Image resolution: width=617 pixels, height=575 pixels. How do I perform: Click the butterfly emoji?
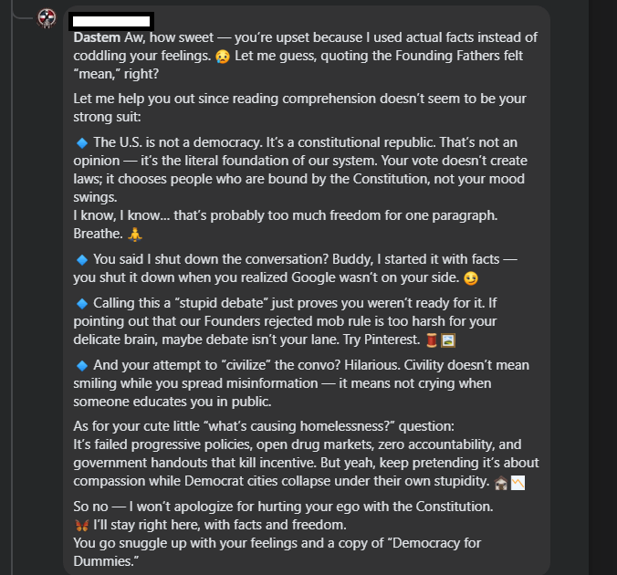[81, 525]
